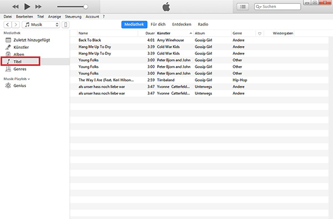Click the Künstler microphone icon
This screenshot has width=333, height=219.
click(8, 47)
